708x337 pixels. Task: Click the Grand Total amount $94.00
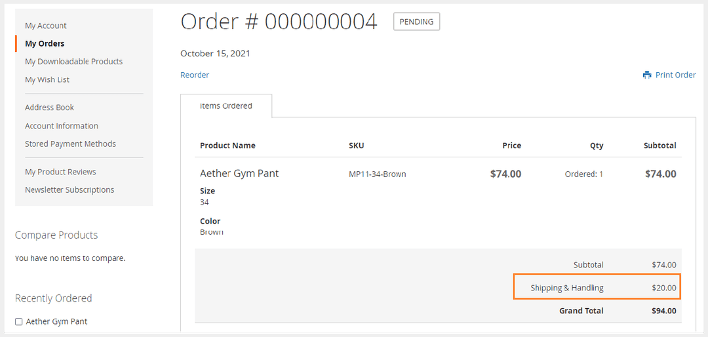pos(663,311)
